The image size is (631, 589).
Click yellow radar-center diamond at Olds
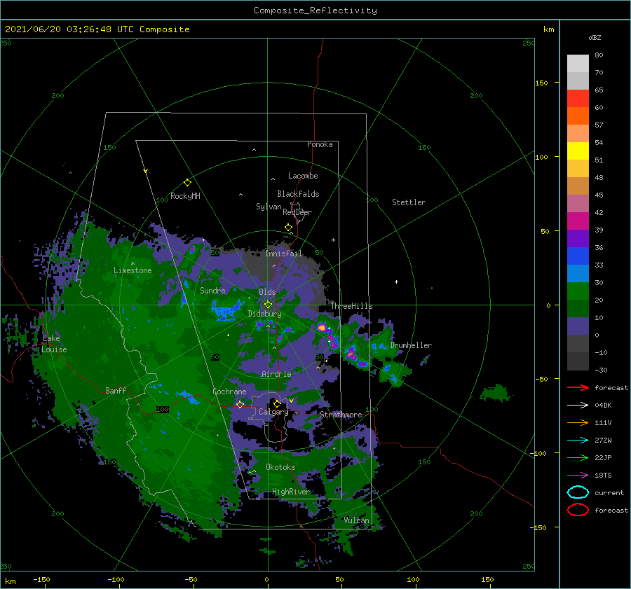click(268, 305)
